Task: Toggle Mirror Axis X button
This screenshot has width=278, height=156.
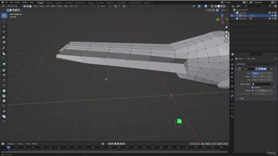Action: [x=255, y=73]
